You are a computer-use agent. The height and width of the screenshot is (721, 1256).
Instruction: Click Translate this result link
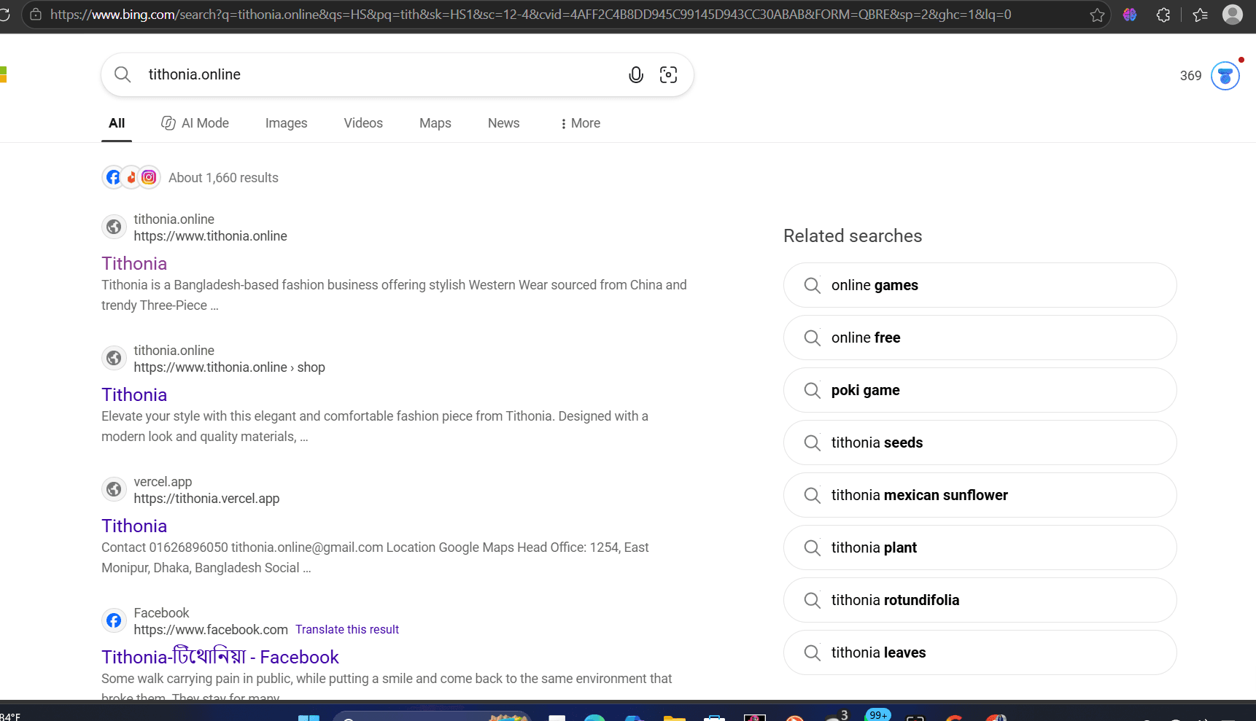347,630
